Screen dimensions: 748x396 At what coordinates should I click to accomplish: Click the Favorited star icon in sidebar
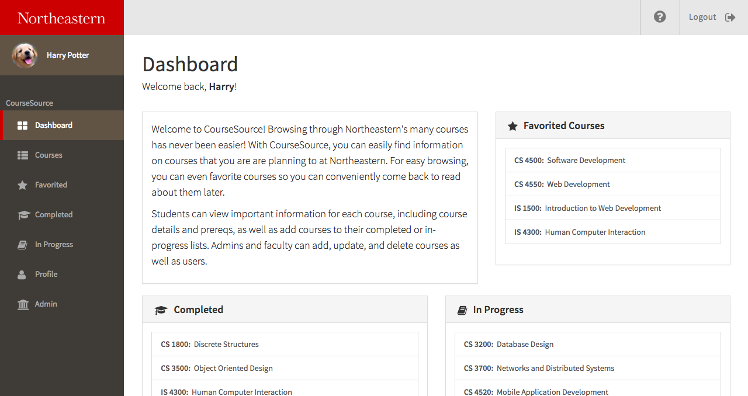pos(22,185)
